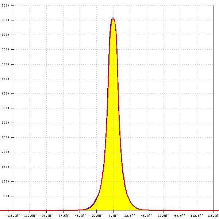Click the -67.5 x-axis label
The height and width of the screenshot is (219, 219).
tap(63, 216)
